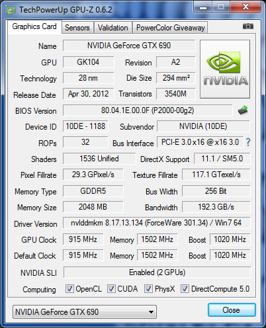Click the Close button
Viewport: 266px width, 328px height.
tap(232, 310)
